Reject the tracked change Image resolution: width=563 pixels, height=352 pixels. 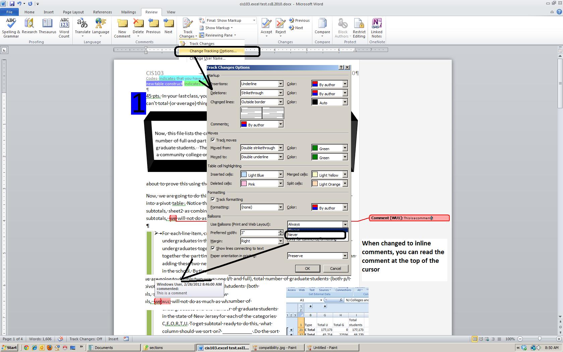click(280, 27)
